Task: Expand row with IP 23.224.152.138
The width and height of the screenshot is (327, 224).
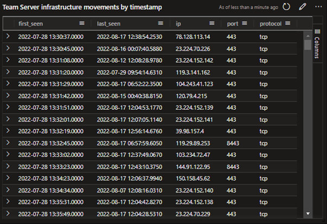Action: click(8, 201)
